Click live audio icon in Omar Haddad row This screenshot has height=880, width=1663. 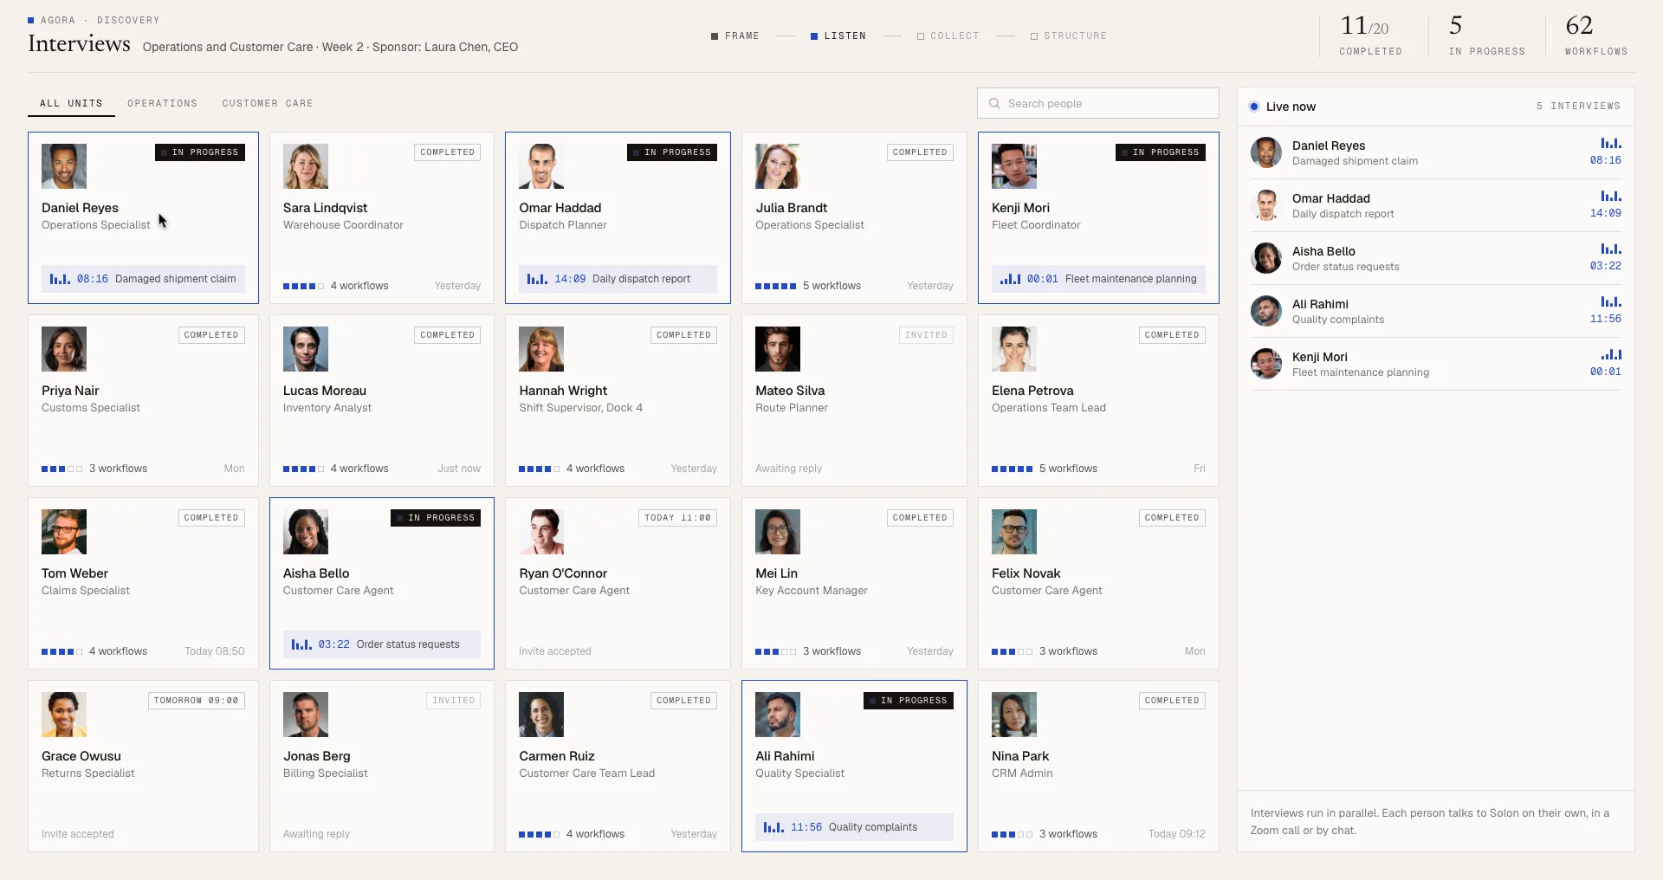pos(1611,197)
